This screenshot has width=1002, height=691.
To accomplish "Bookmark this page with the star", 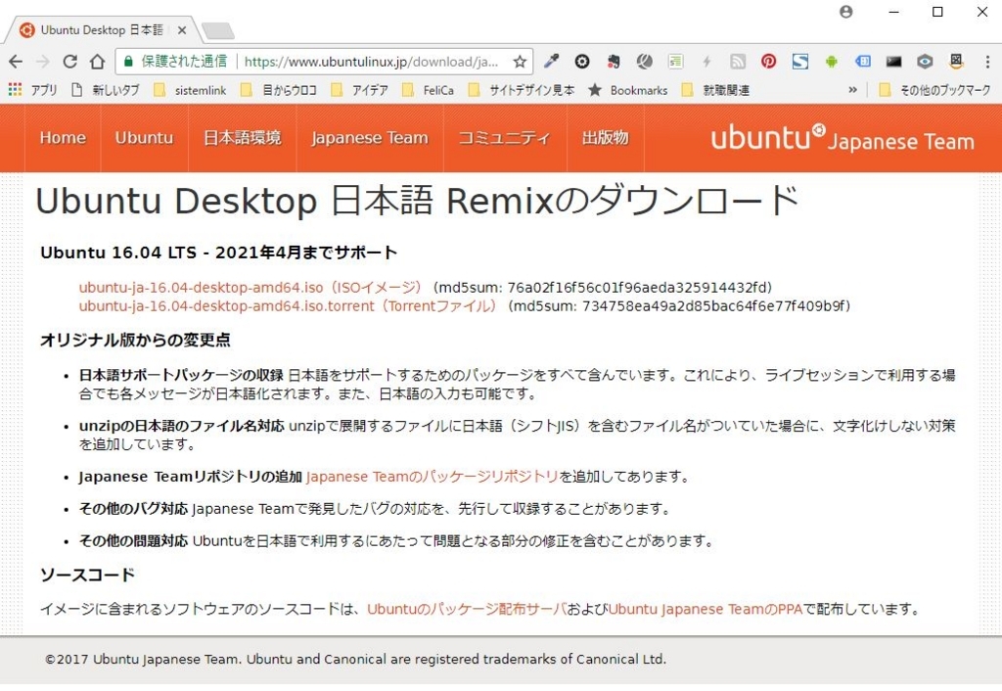I will [x=520, y=62].
